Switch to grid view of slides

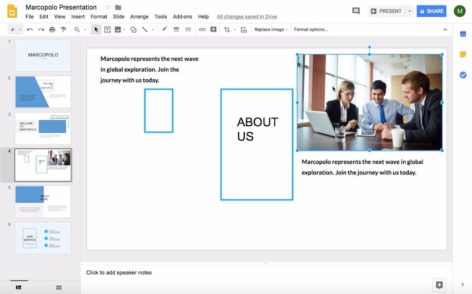[59, 287]
